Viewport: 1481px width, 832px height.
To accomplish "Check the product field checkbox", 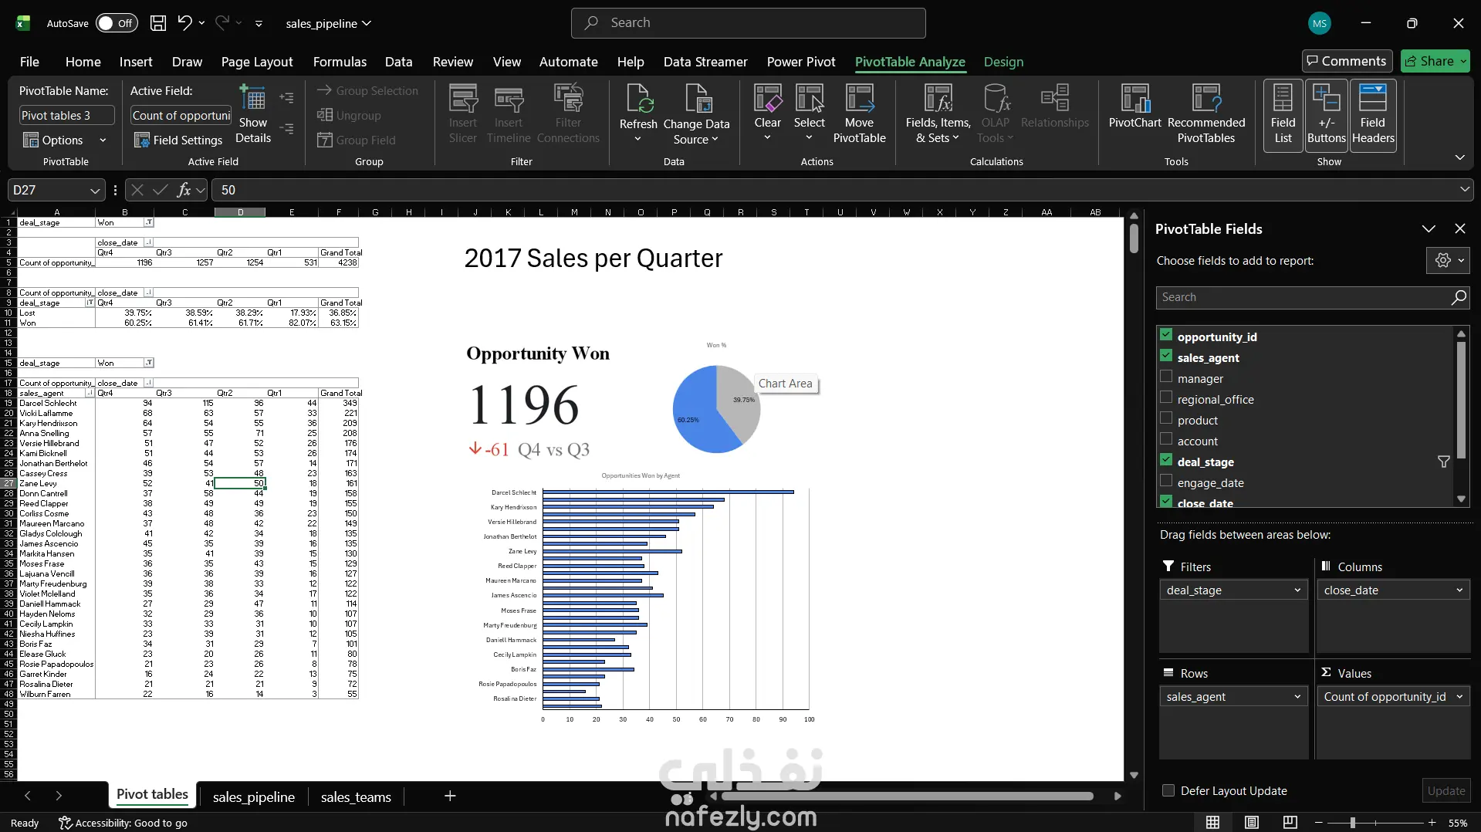I will pyautogui.click(x=1166, y=418).
